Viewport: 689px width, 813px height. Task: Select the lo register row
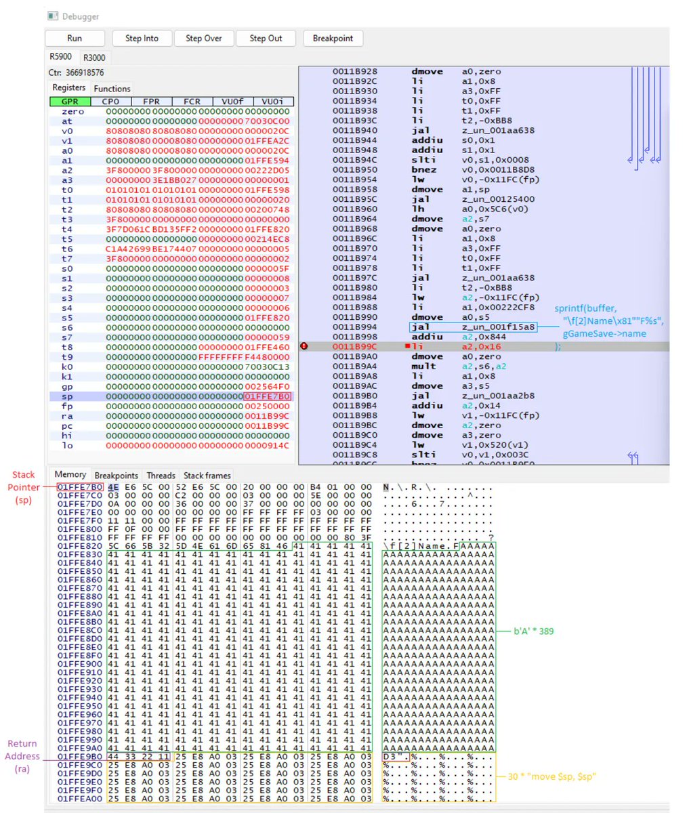click(171, 445)
